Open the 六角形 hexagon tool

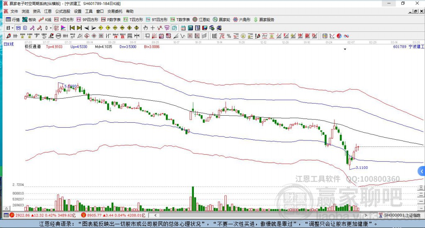coord(242,19)
